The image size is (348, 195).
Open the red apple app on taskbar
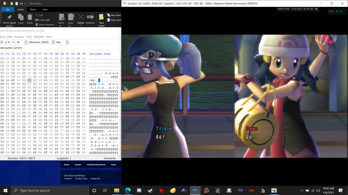coord(161,190)
